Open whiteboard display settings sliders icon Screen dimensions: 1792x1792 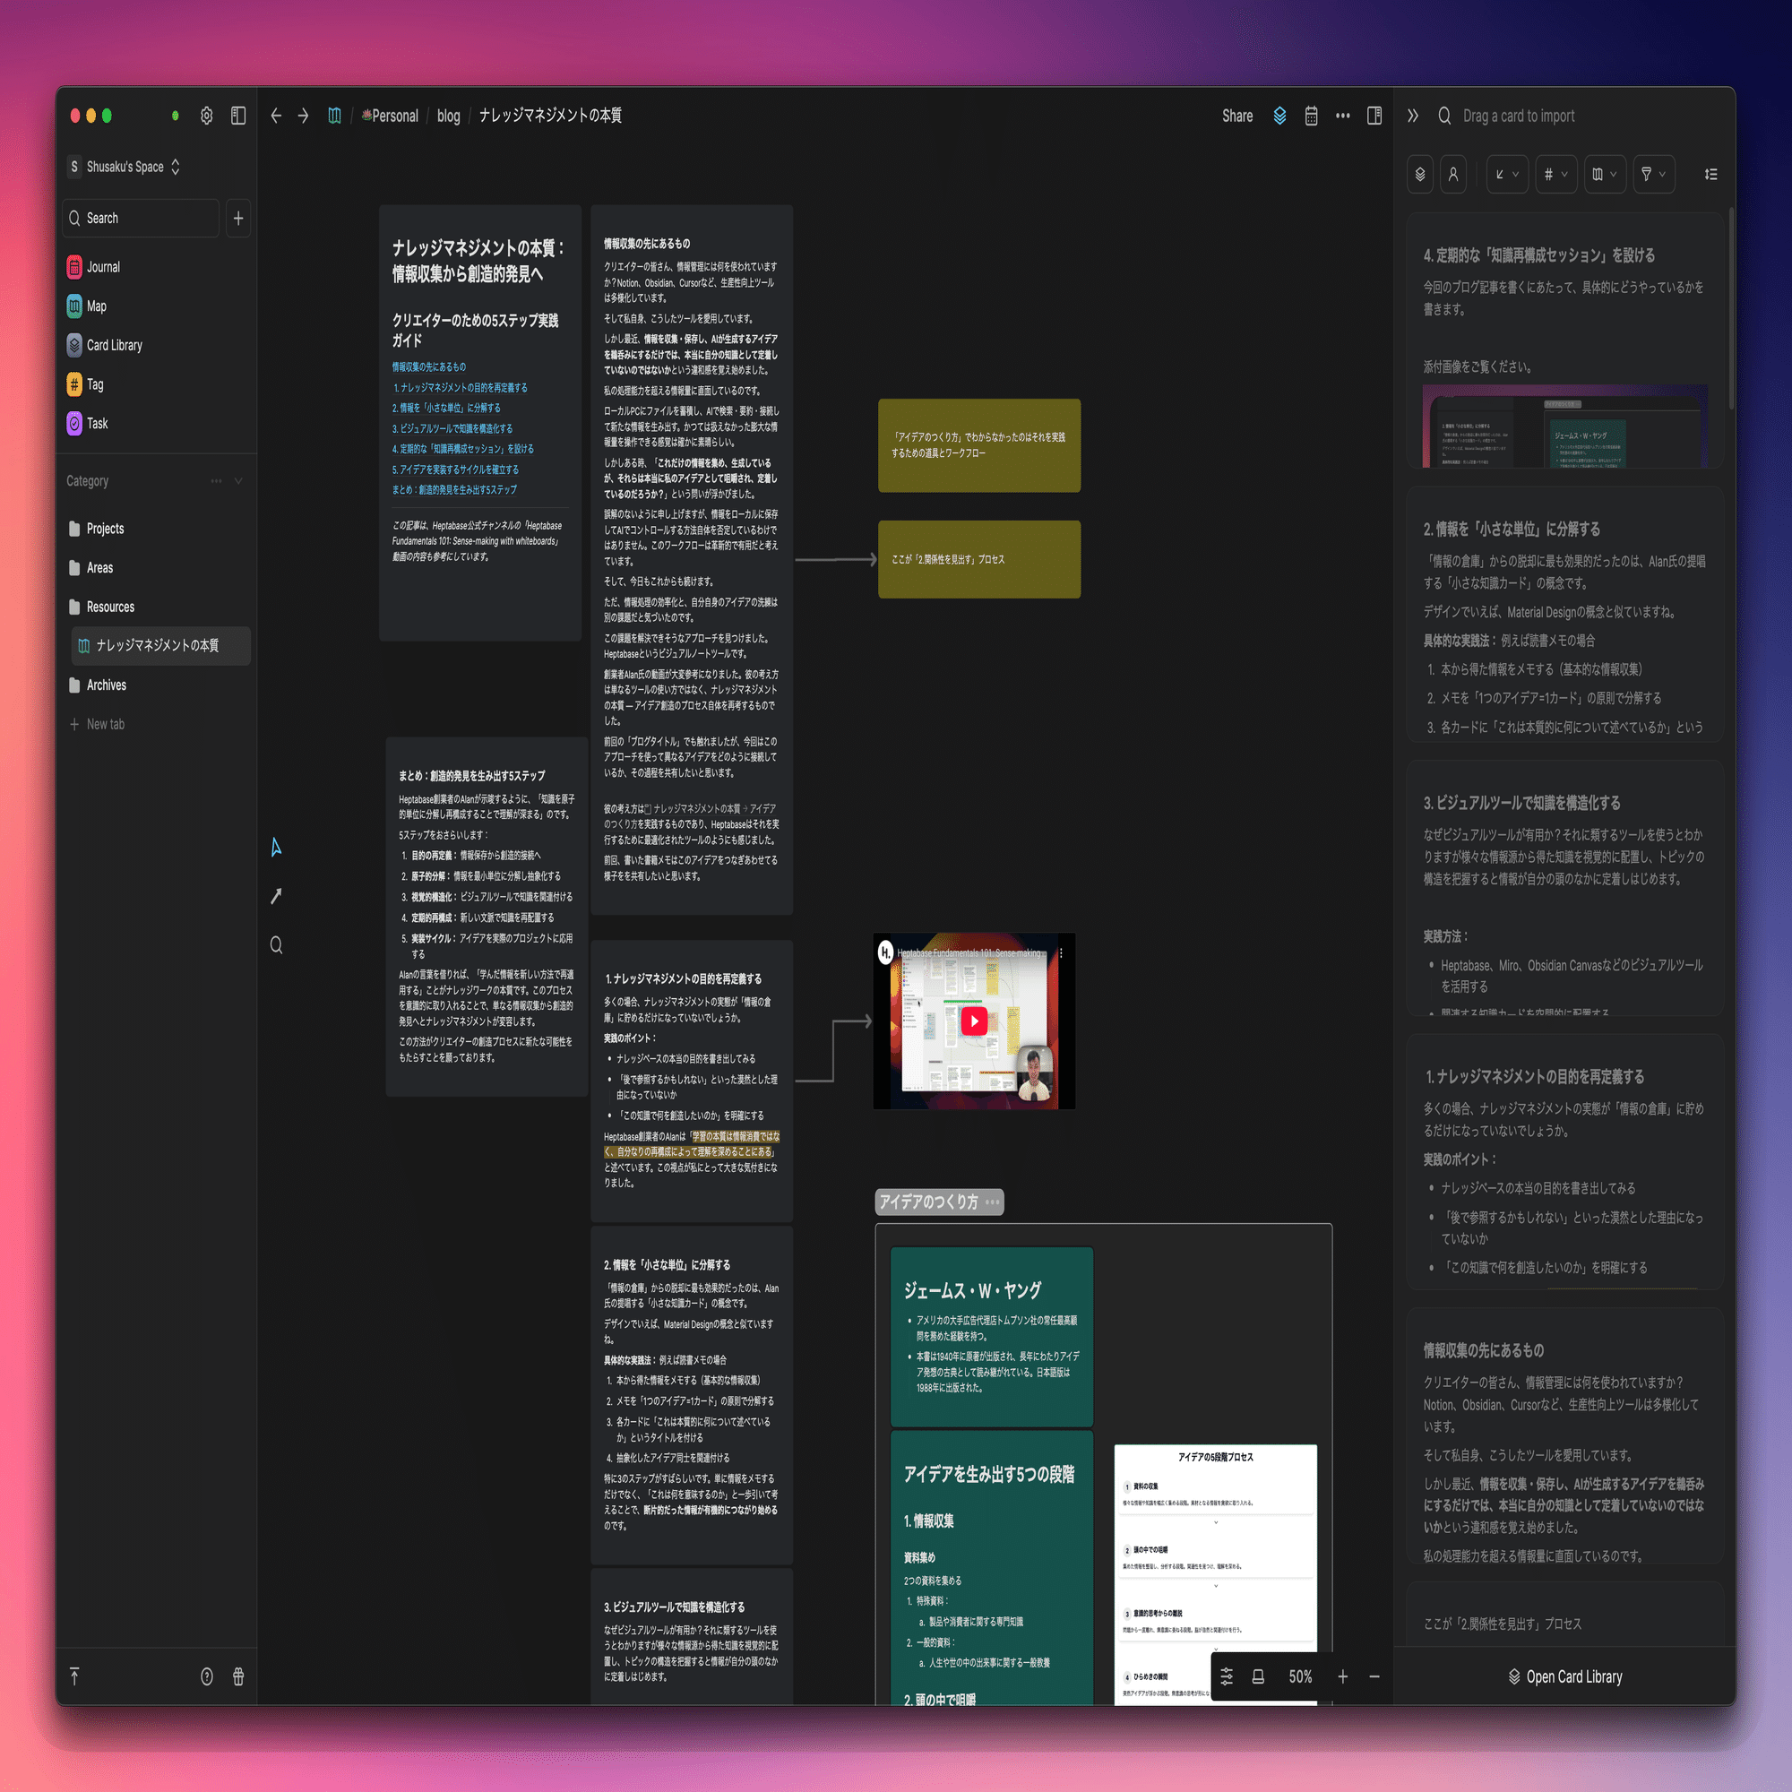click(1227, 1676)
